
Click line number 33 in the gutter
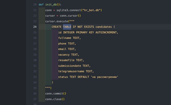[35, 77]
